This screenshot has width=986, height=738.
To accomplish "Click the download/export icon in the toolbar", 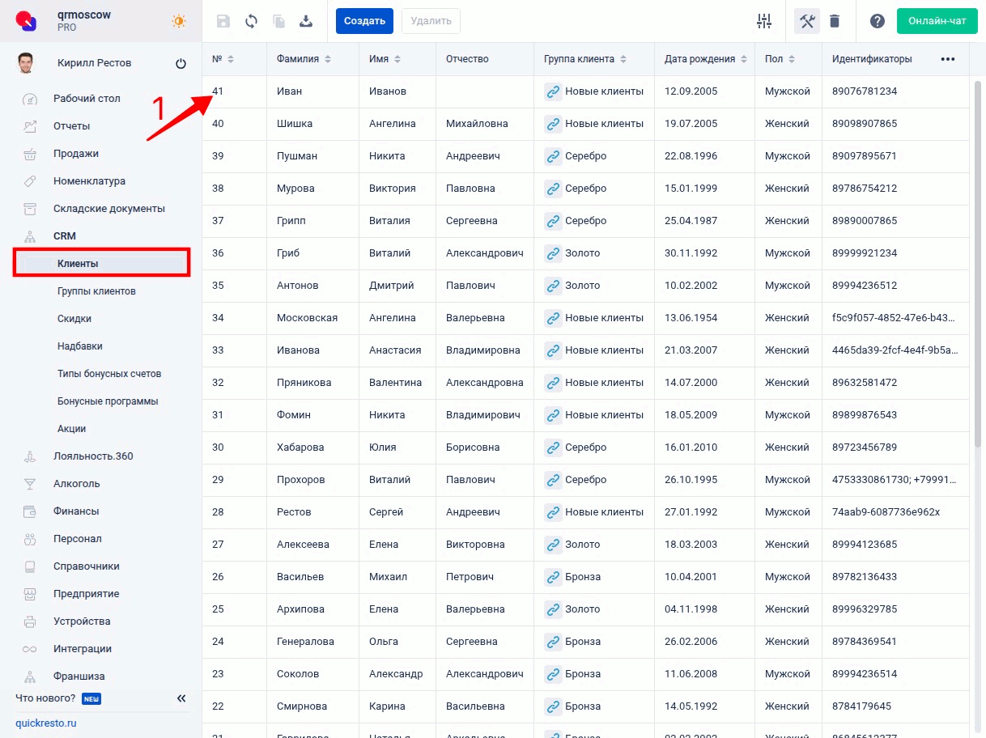I will [306, 21].
